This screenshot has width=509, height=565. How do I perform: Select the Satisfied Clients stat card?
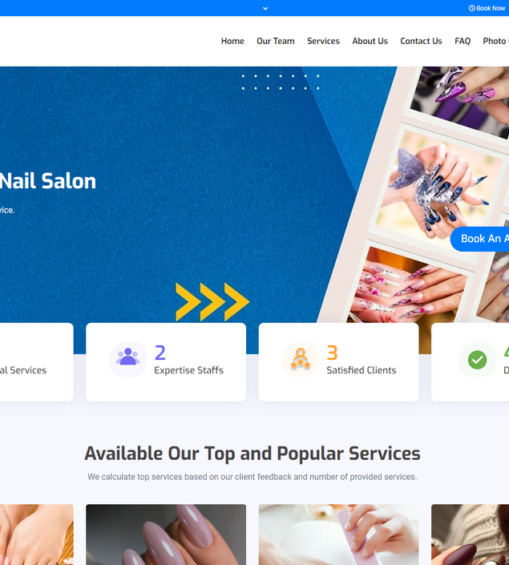tap(338, 361)
